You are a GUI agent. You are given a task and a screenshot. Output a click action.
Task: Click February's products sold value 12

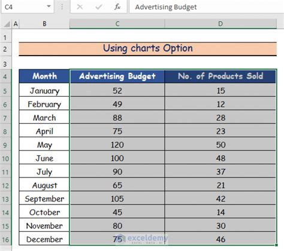coord(220,104)
